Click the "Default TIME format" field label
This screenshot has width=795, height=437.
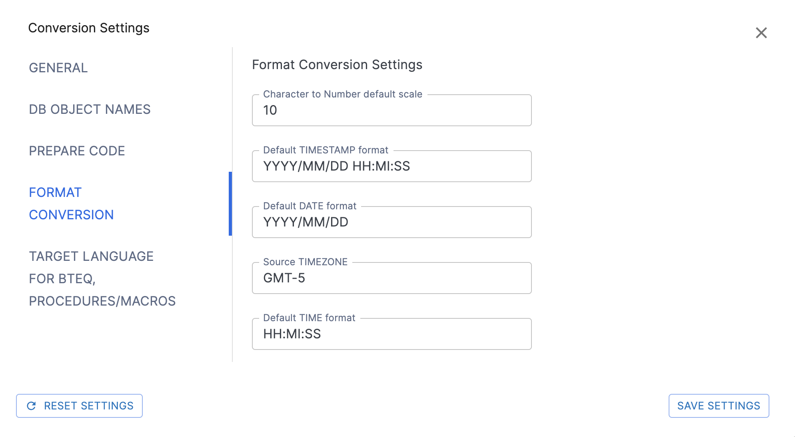(309, 318)
